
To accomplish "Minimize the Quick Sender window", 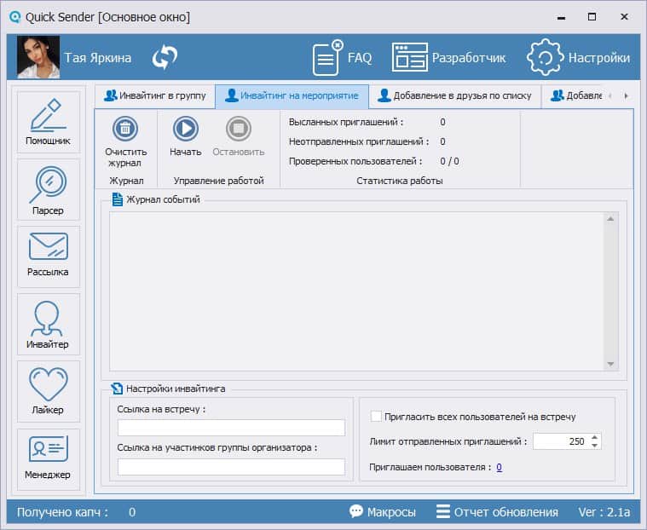I will (561, 17).
